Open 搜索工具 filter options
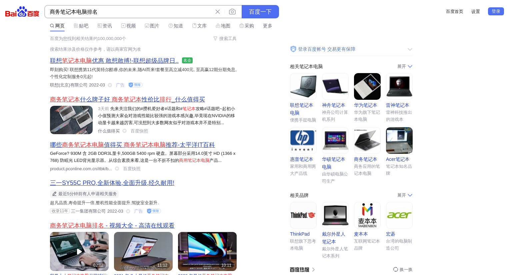Screen dimensions: 512x275 coord(225,39)
